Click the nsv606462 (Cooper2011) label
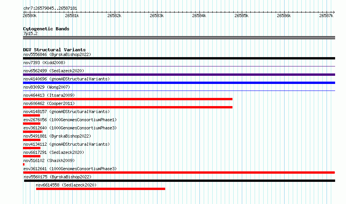Image resolution: width=346 pixels, height=204 pixels. pos(49,103)
